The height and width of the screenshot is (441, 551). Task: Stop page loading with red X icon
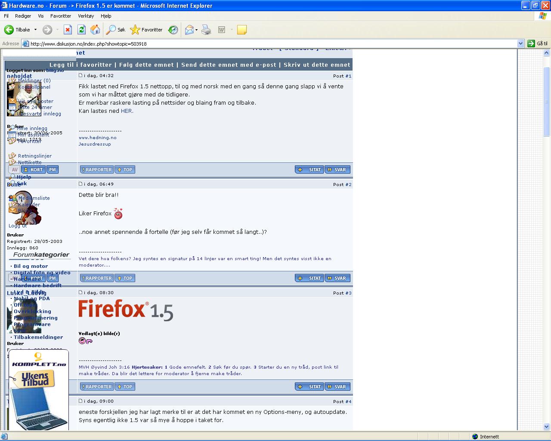click(x=68, y=30)
